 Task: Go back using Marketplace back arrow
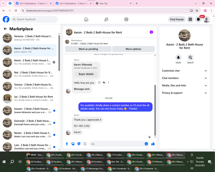tap(5, 29)
